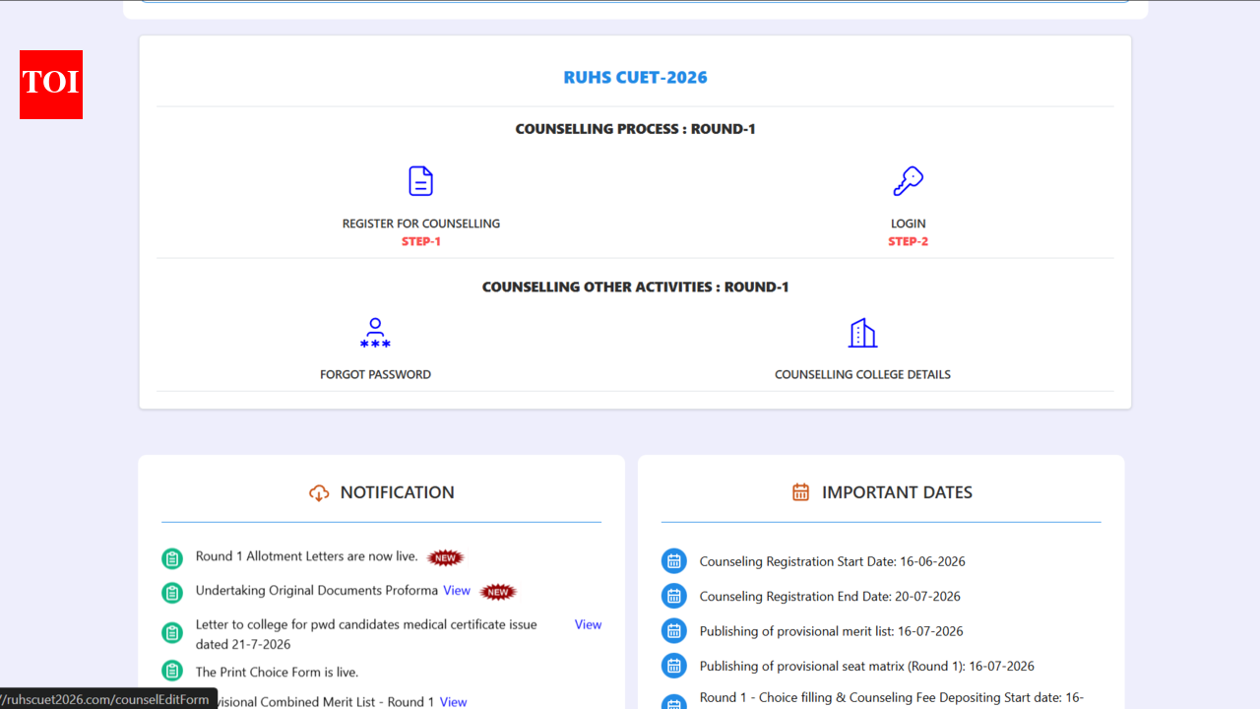Screen dimensions: 1260x709
Task: Open the REGISTER FOR COUNSELLING link
Action: [x=421, y=224]
